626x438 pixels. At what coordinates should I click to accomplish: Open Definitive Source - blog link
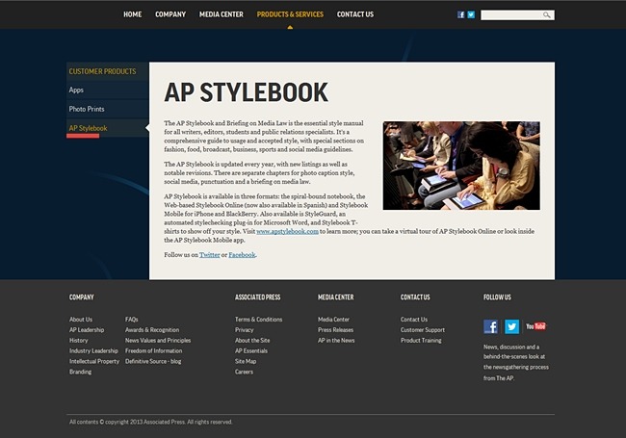tap(153, 361)
